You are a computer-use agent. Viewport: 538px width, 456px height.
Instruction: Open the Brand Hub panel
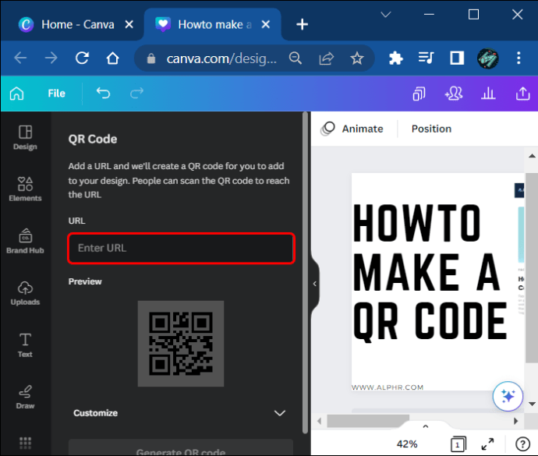point(25,241)
